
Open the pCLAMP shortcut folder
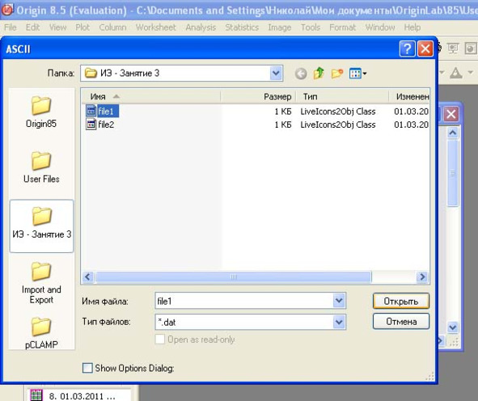[x=41, y=333]
